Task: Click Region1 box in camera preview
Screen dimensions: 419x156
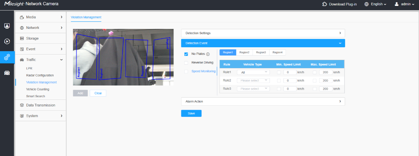Action: click(x=87, y=56)
